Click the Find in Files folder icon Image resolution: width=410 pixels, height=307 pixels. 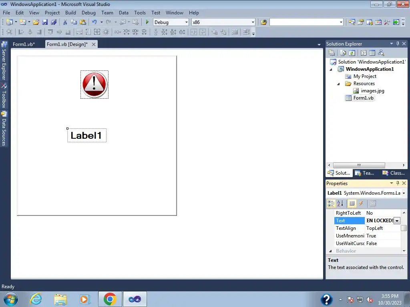click(x=263, y=22)
